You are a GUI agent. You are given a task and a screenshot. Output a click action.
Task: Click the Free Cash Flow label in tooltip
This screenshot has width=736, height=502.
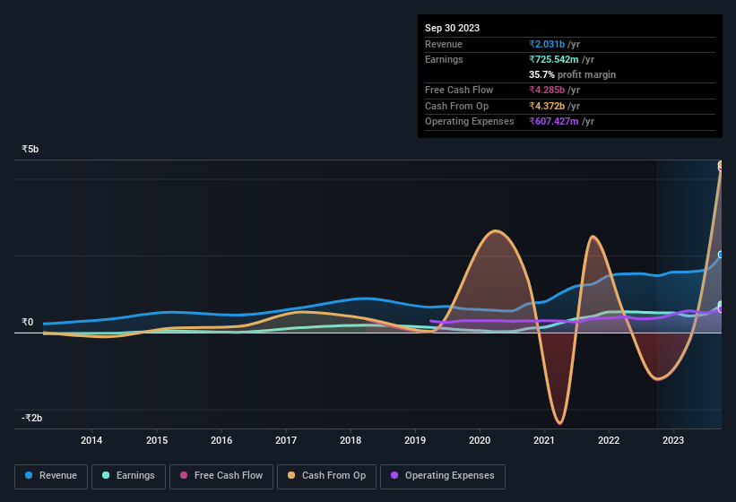(x=459, y=90)
